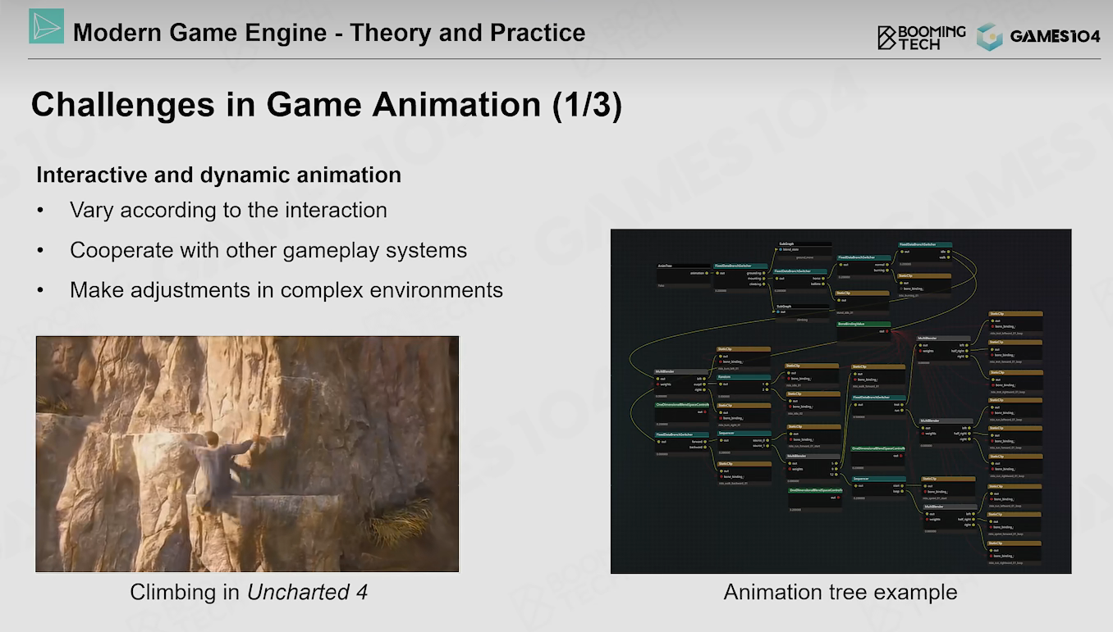Click the FixedDataBranchSwitcher node with horse and ballista
The image size is (1113, 632).
click(x=800, y=280)
